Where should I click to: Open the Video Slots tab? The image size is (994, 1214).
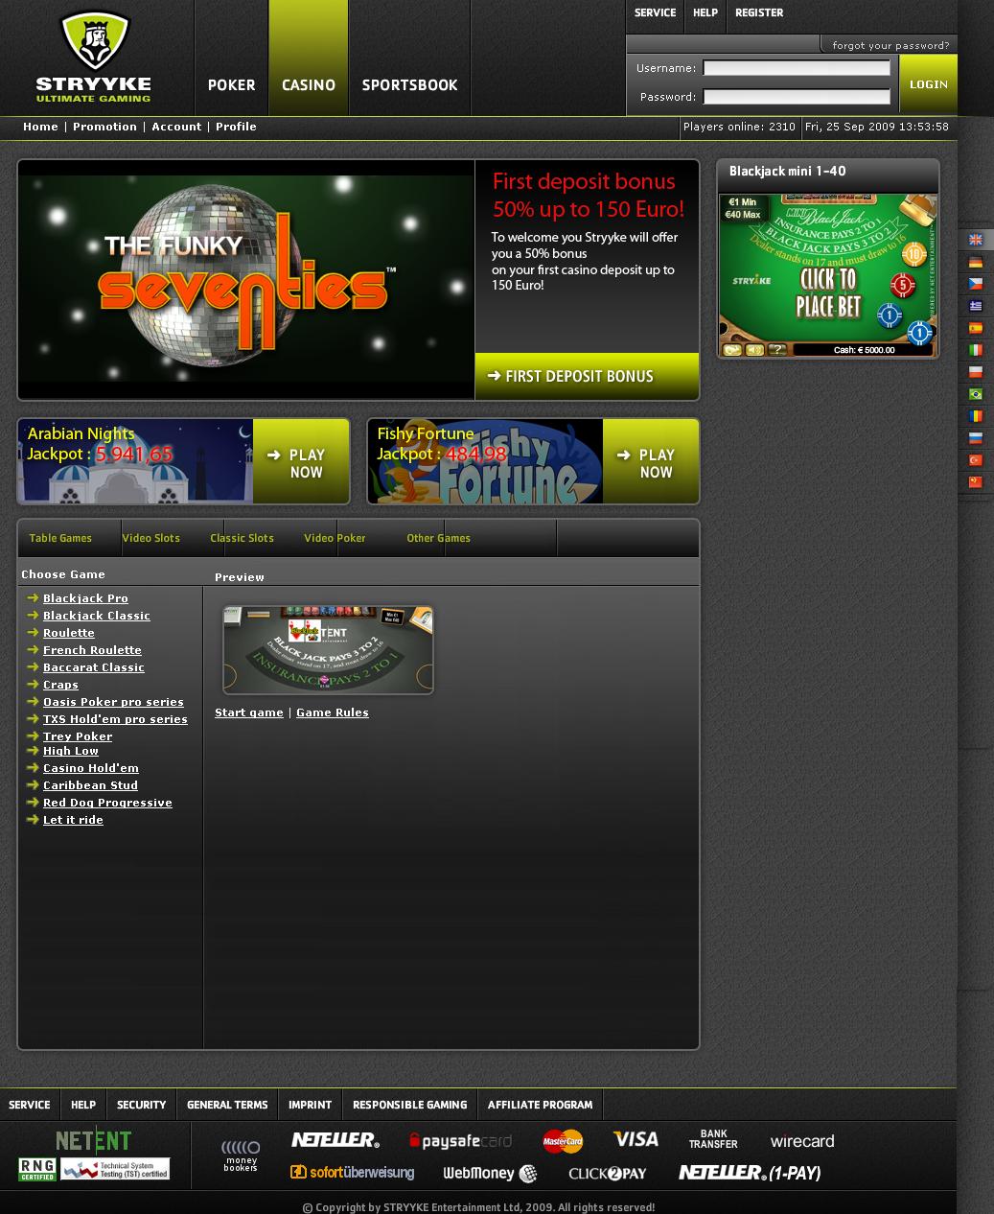(x=150, y=538)
